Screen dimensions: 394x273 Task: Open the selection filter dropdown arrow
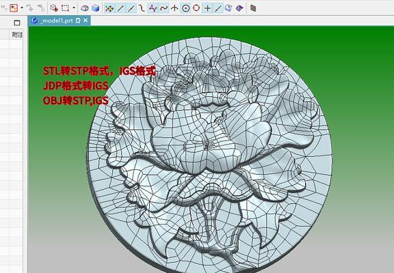coord(22,8)
